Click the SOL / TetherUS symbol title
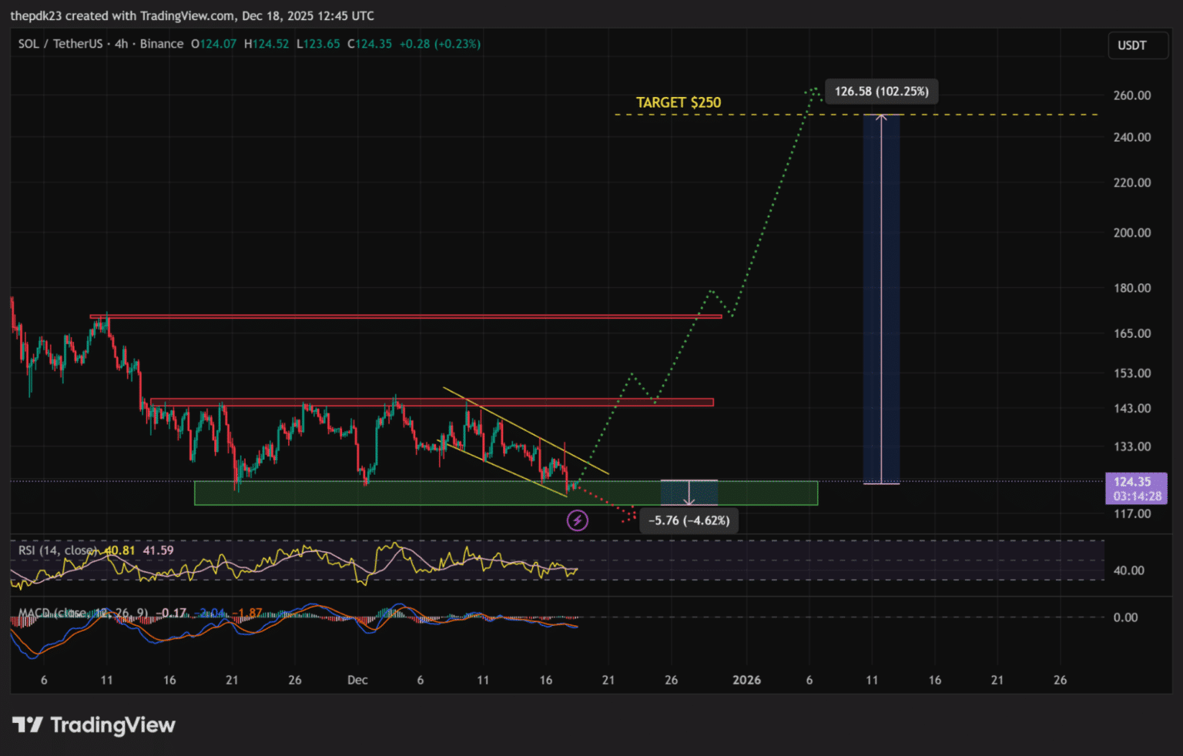The height and width of the screenshot is (756, 1183). (60, 44)
